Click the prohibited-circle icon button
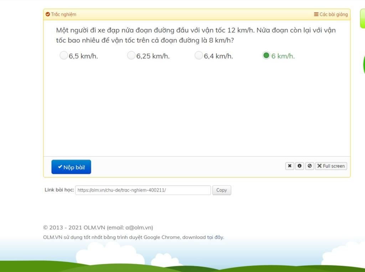The width and height of the screenshot is (365, 272). pyautogui.click(x=310, y=166)
